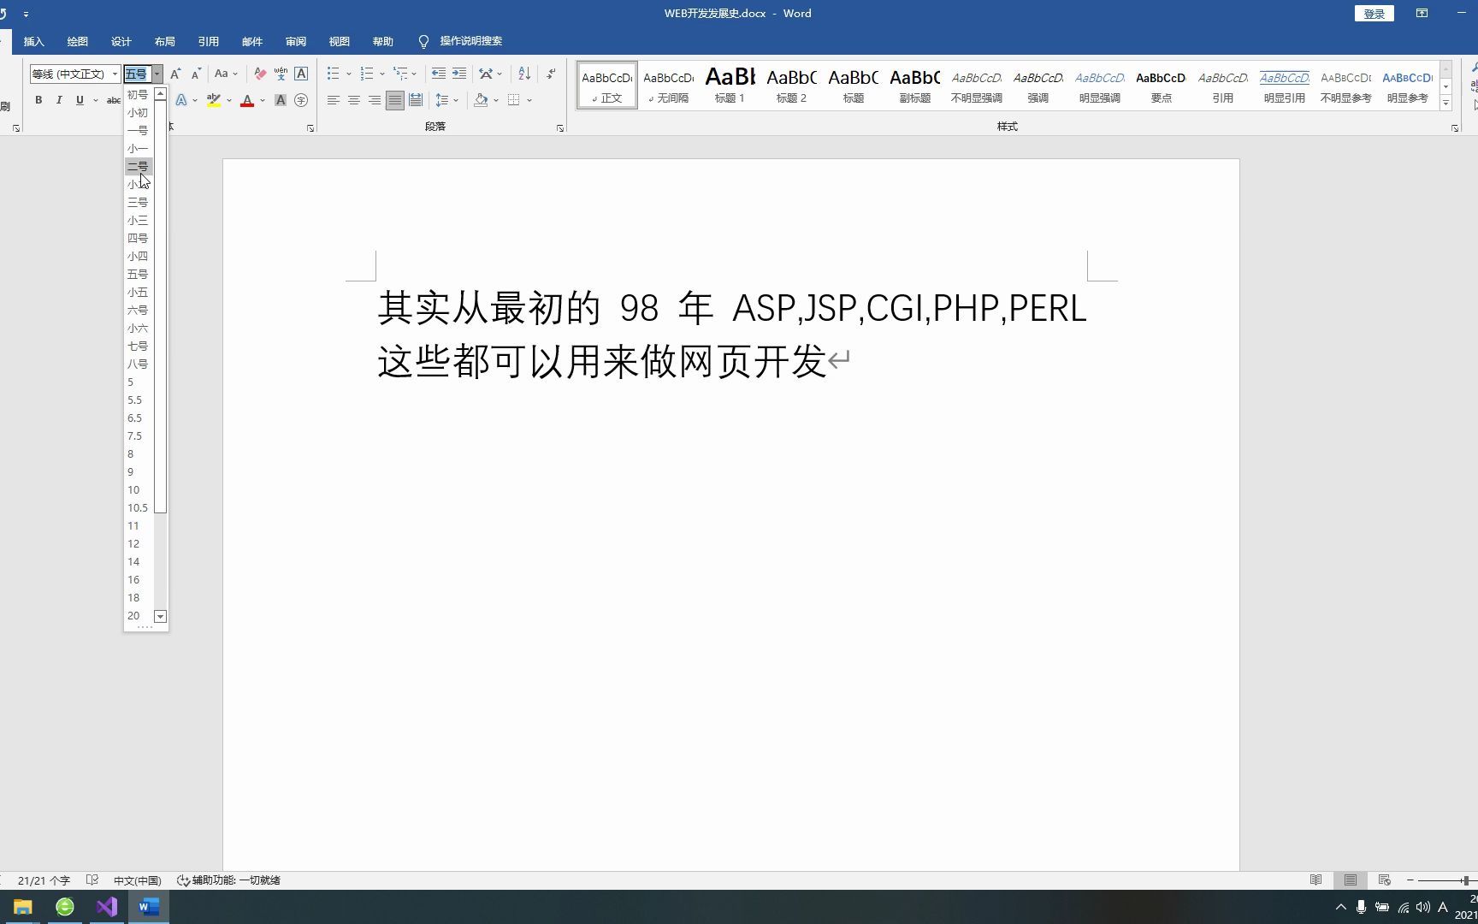The image size is (1478, 924).
Task: Decrease the paragraph indent
Action: [x=439, y=74]
